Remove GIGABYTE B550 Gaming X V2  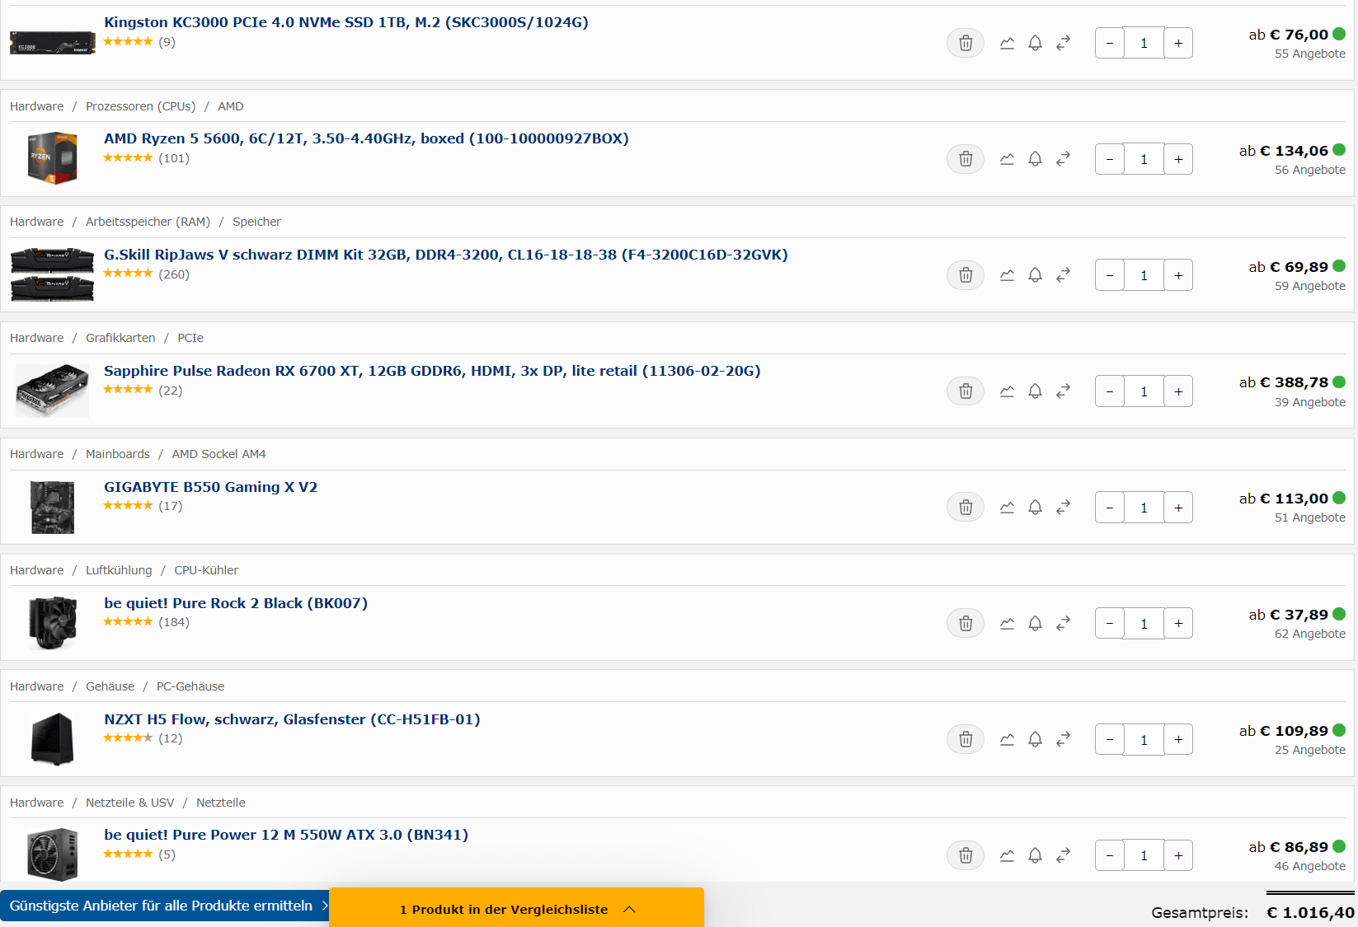tap(966, 508)
